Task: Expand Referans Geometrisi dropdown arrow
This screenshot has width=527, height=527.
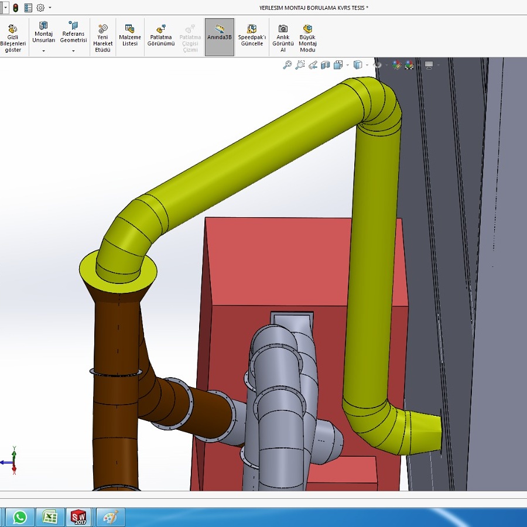Action: coord(73,51)
